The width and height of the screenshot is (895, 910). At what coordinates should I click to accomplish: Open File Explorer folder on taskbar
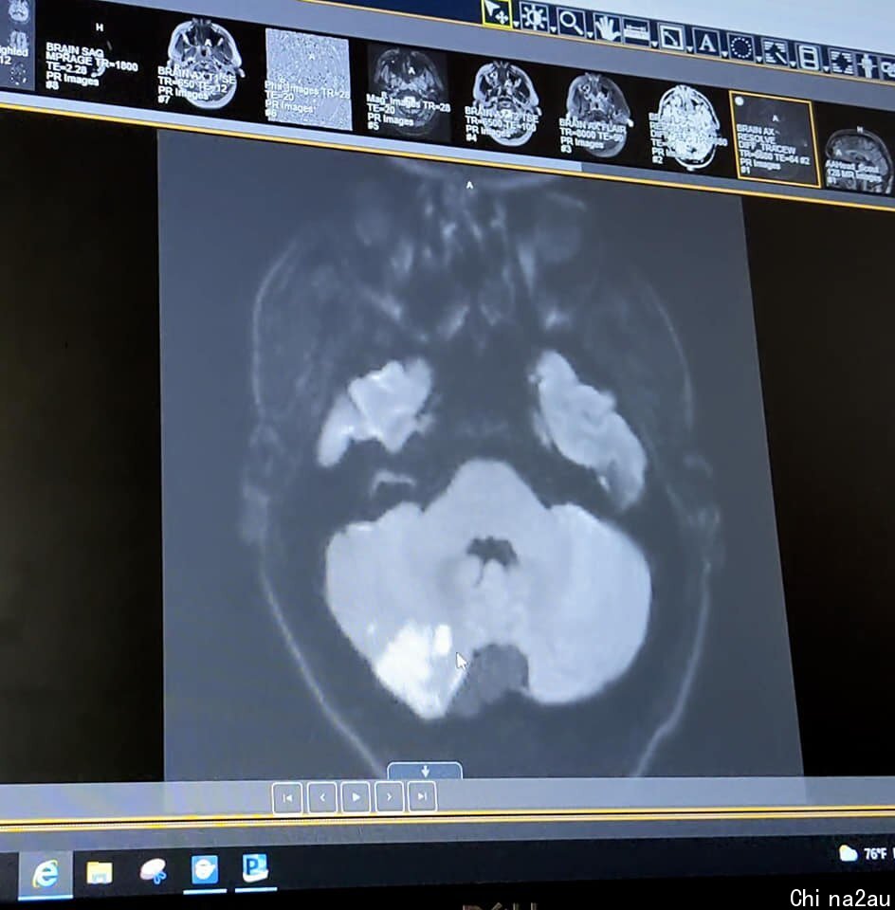100,872
